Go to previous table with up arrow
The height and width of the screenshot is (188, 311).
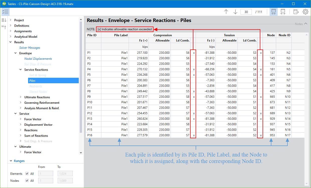(226, 12)
